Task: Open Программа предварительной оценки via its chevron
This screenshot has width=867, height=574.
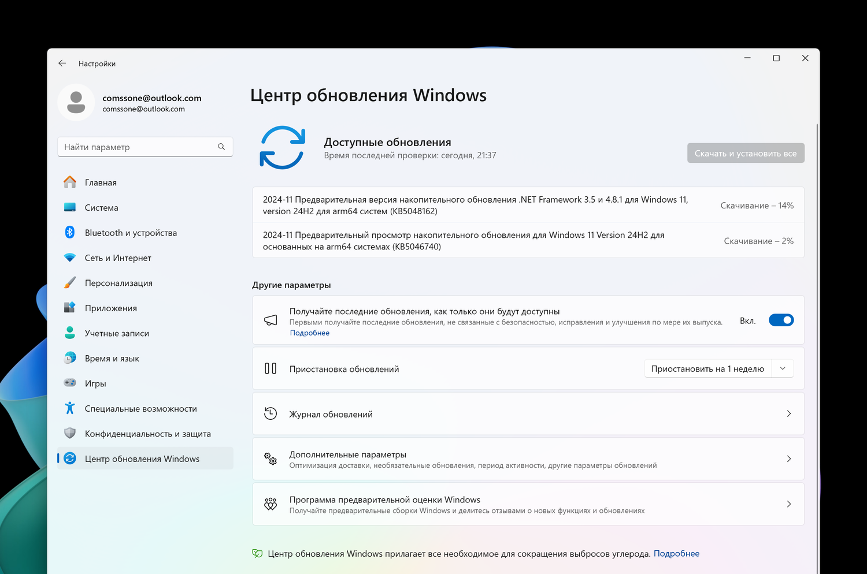Action: point(789,504)
